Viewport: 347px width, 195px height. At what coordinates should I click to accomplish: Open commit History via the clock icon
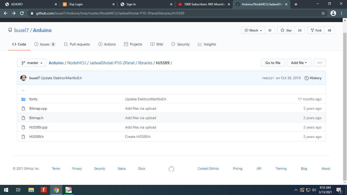(306, 78)
